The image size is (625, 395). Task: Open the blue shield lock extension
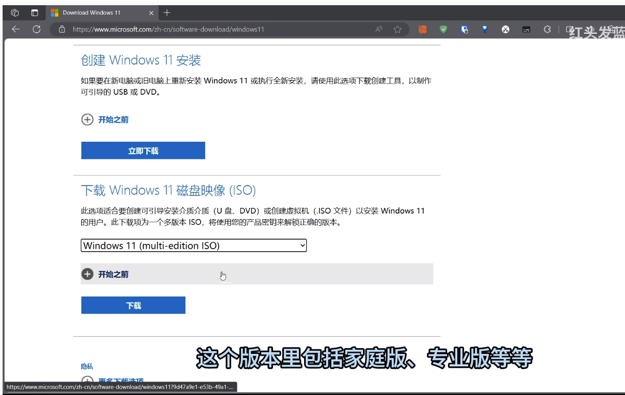[x=464, y=30]
